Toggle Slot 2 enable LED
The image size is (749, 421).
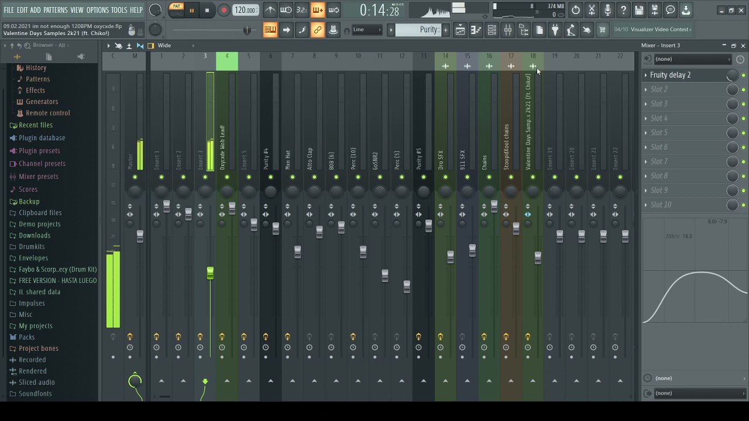click(743, 89)
